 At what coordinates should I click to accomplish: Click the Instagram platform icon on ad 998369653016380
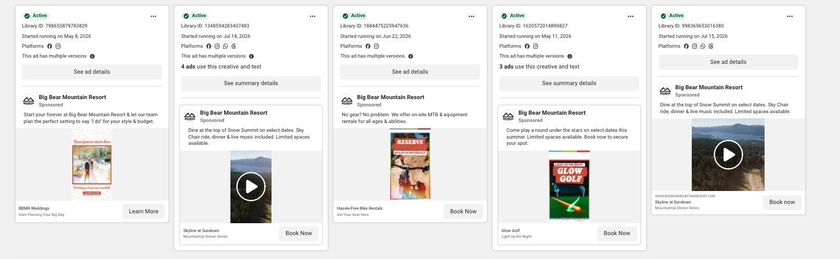pos(695,46)
